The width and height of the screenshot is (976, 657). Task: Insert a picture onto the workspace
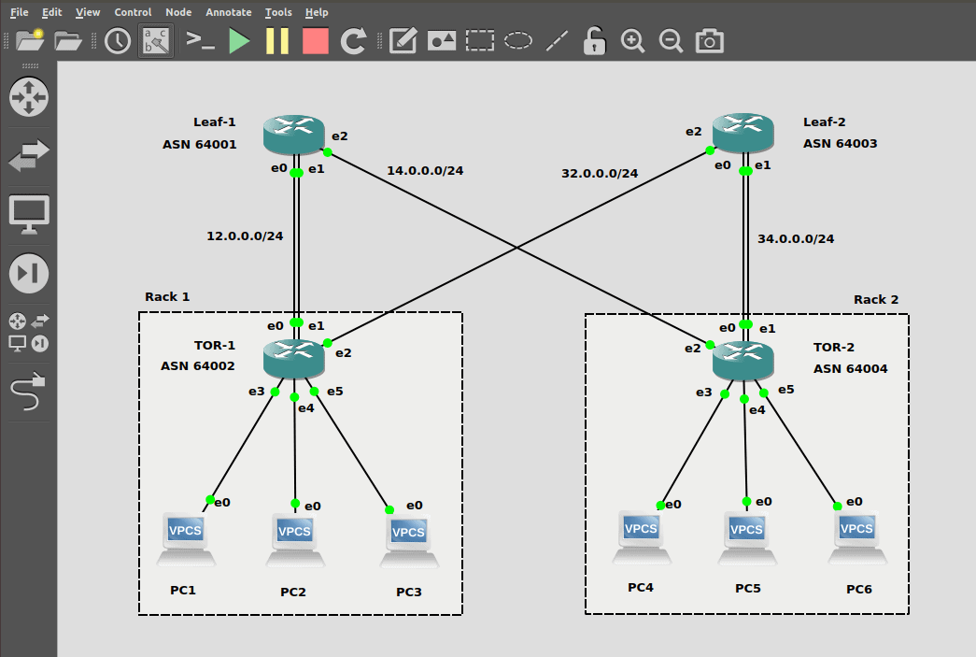[x=441, y=40]
